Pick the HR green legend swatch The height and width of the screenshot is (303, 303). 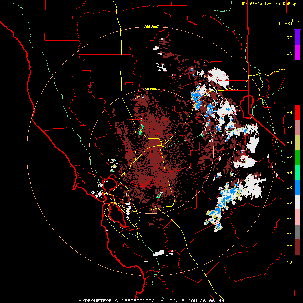(x=297, y=158)
